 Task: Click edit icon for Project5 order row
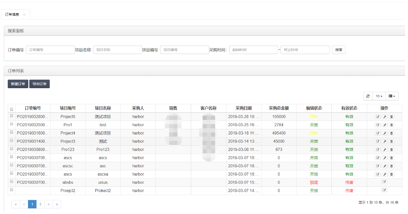click(378, 116)
